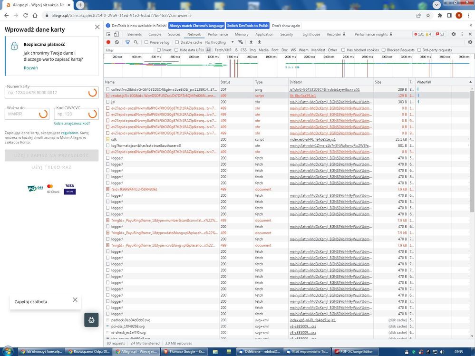Open the Chrome profile avatar
This screenshot has height=356, width=475.
coord(459,15)
